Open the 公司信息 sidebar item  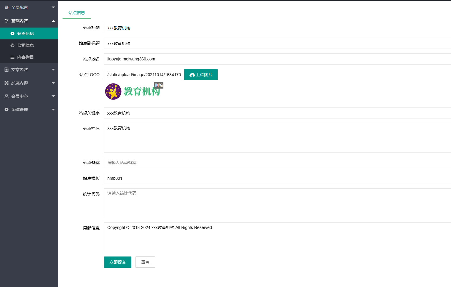pos(29,45)
